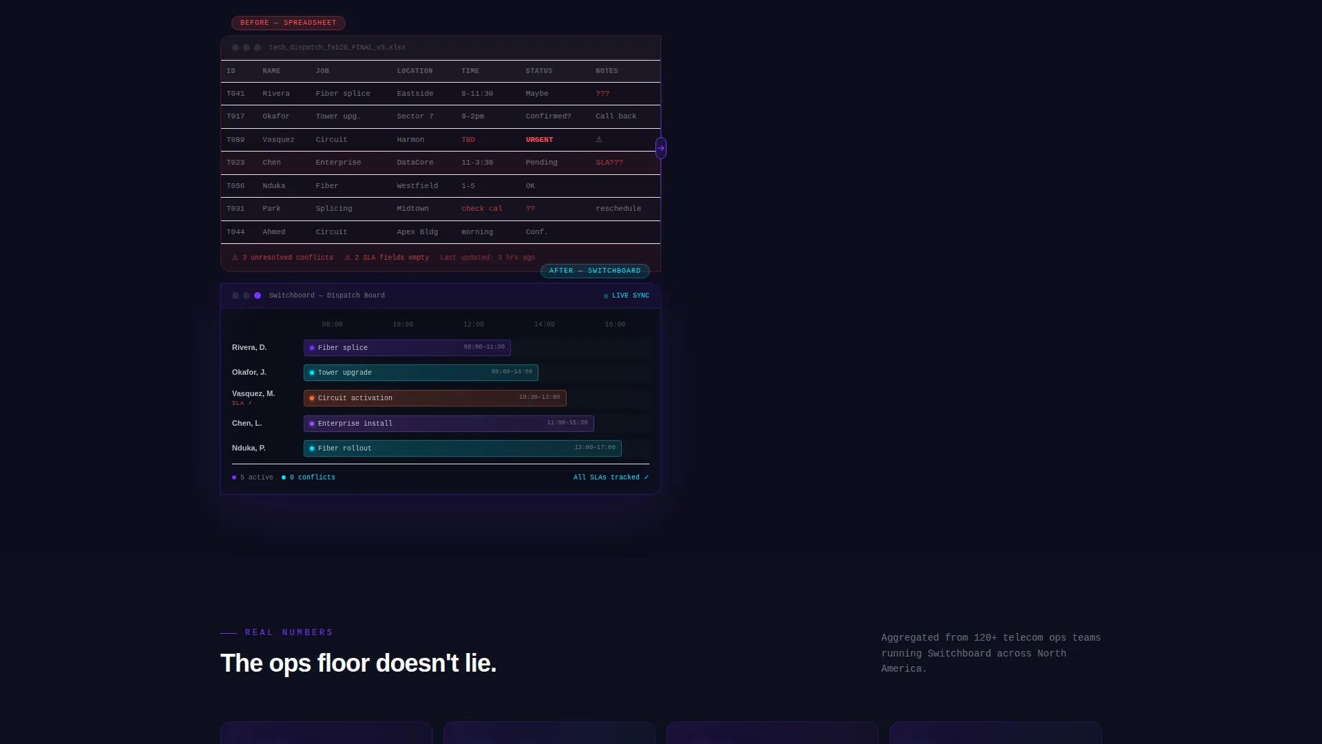Screen dimensions: 1322x744
Task: Click the 'OK' status in Nduka row
Action: click(530, 186)
